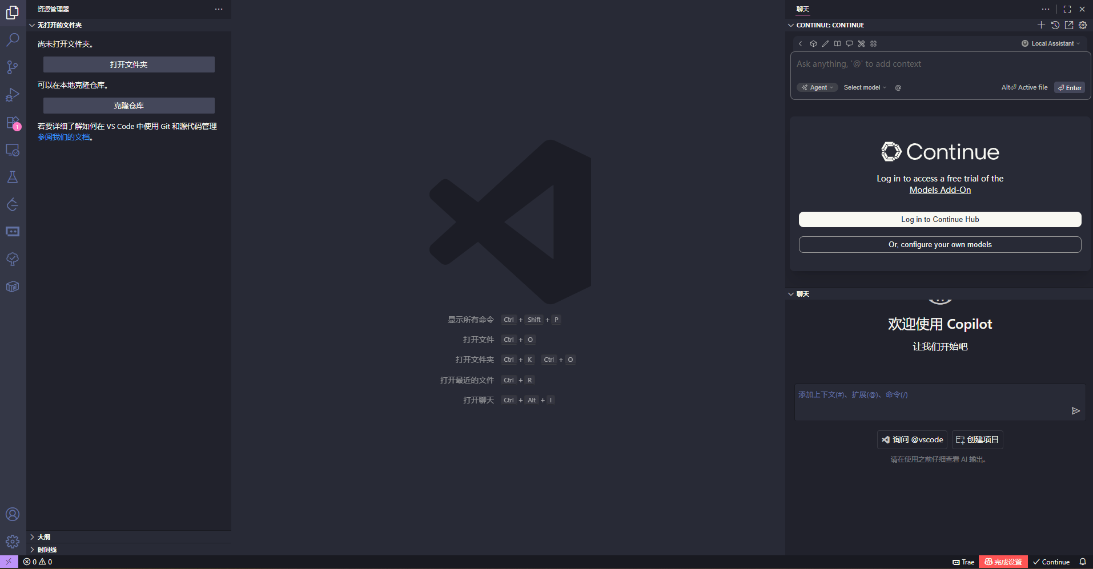Image resolution: width=1093 pixels, height=569 pixels.
Task: Open the Explorer view in activity bar
Action: click(13, 12)
